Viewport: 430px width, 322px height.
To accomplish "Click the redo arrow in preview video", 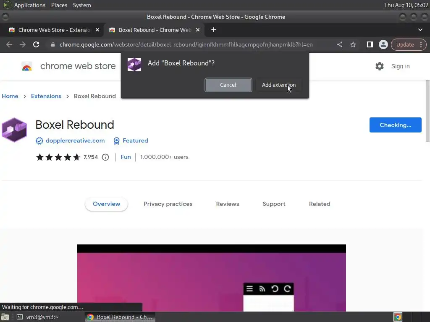I will coord(287,288).
